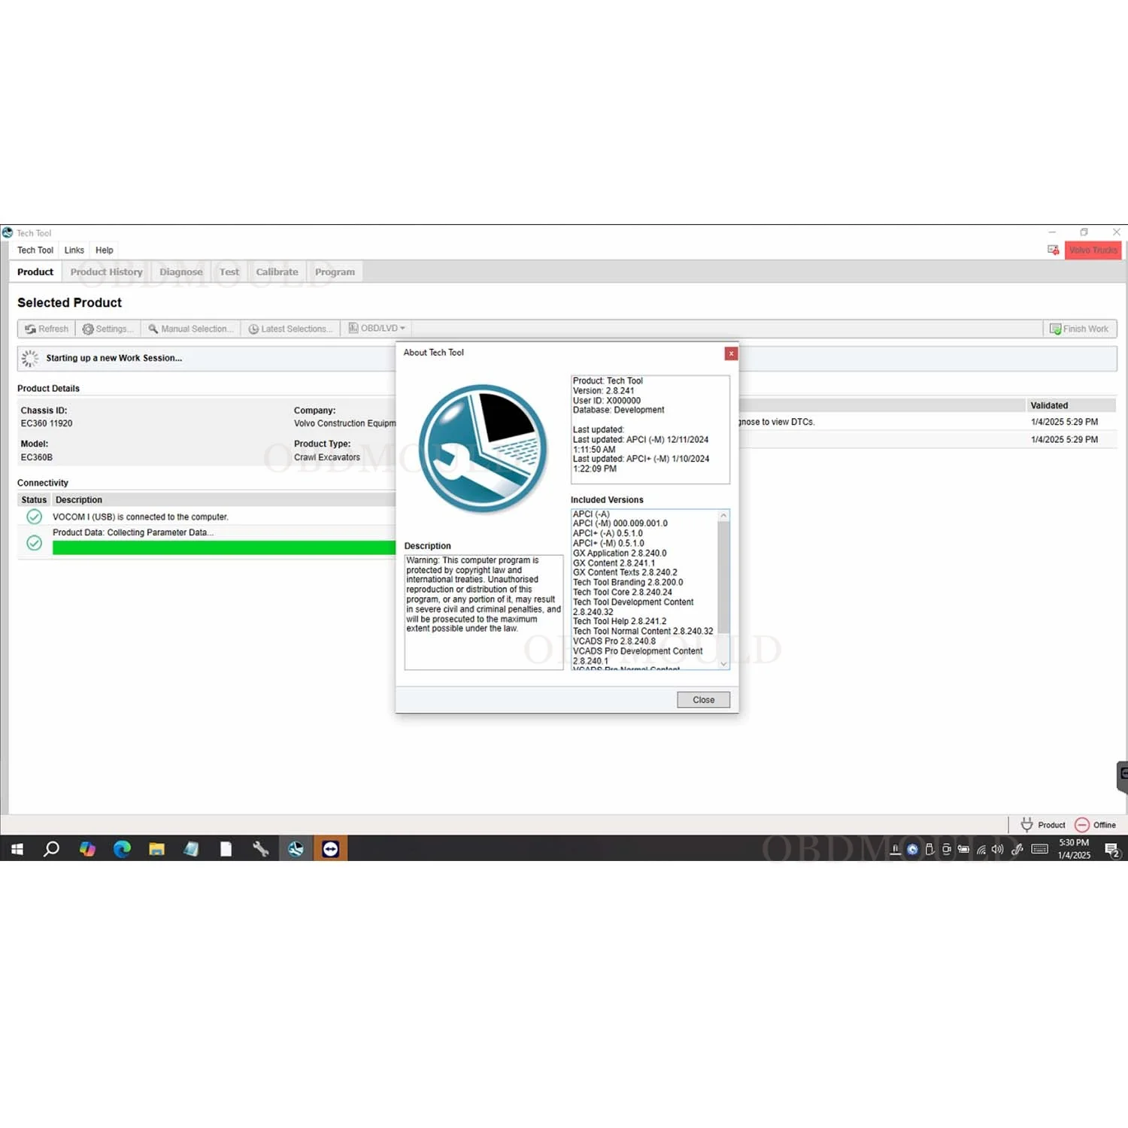The height and width of the screenshot is (1128, 1128).
Task: Switch to the Program tab
Action: (335, 272)
